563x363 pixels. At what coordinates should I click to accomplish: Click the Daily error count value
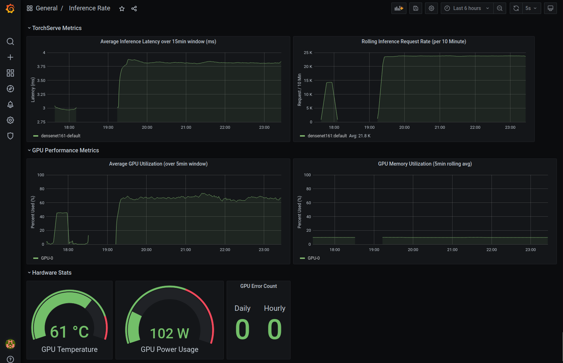[242, 329]
